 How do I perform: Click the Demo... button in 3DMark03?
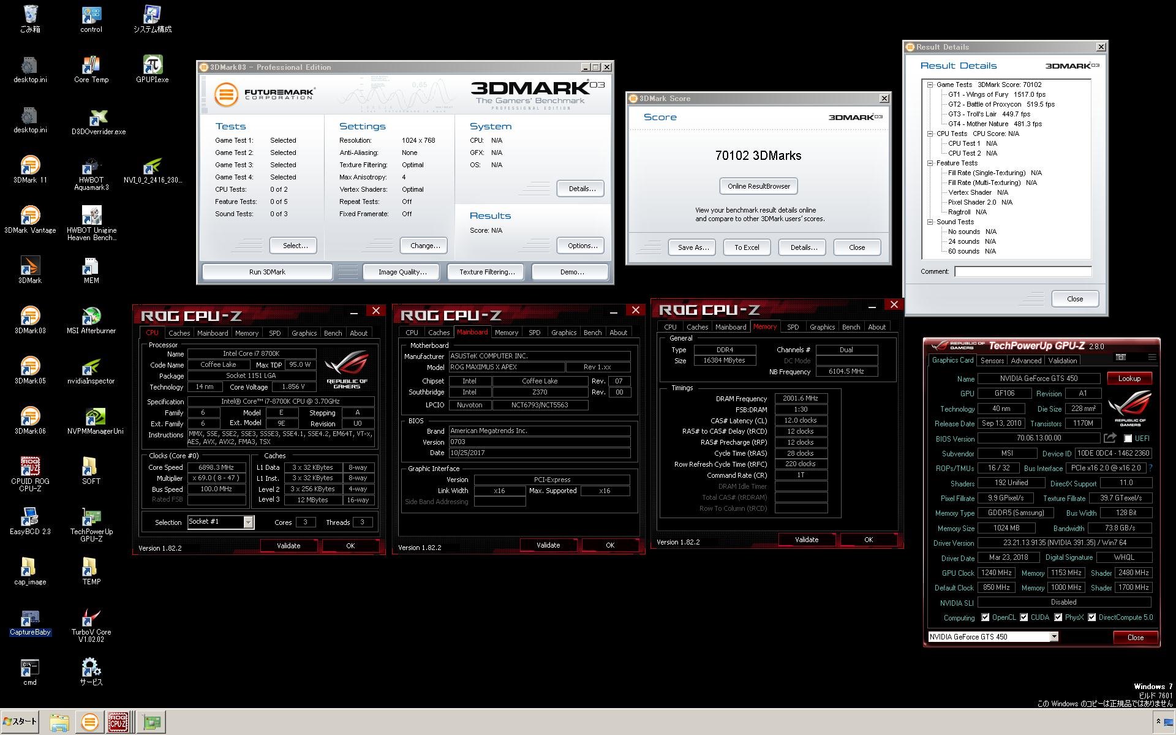coord(571,272)
